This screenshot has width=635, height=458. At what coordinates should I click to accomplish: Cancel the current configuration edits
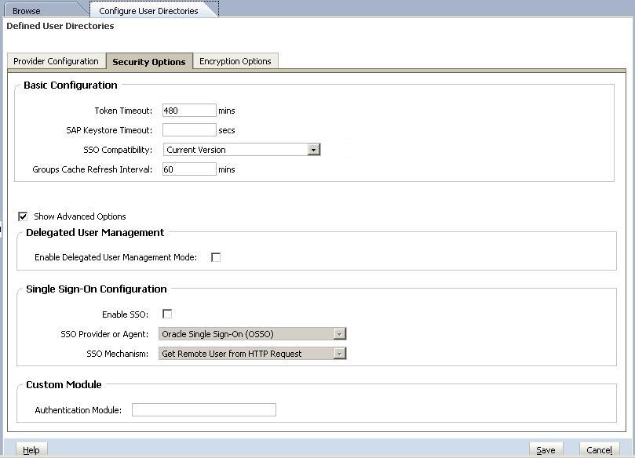click(x=598, y=449)
